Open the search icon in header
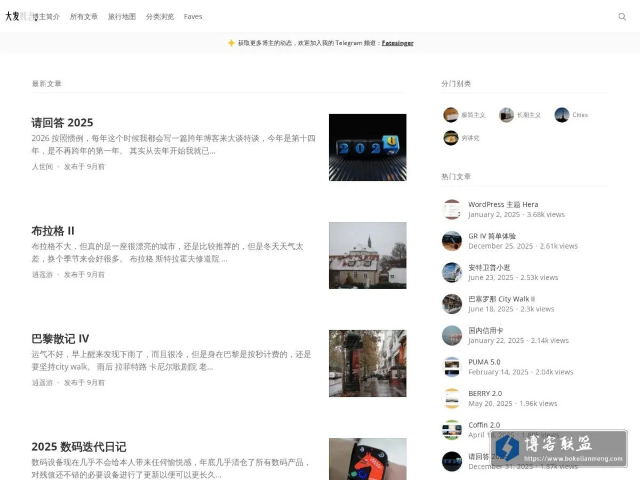This screenshot has width=640, height=480. point(622,17)
